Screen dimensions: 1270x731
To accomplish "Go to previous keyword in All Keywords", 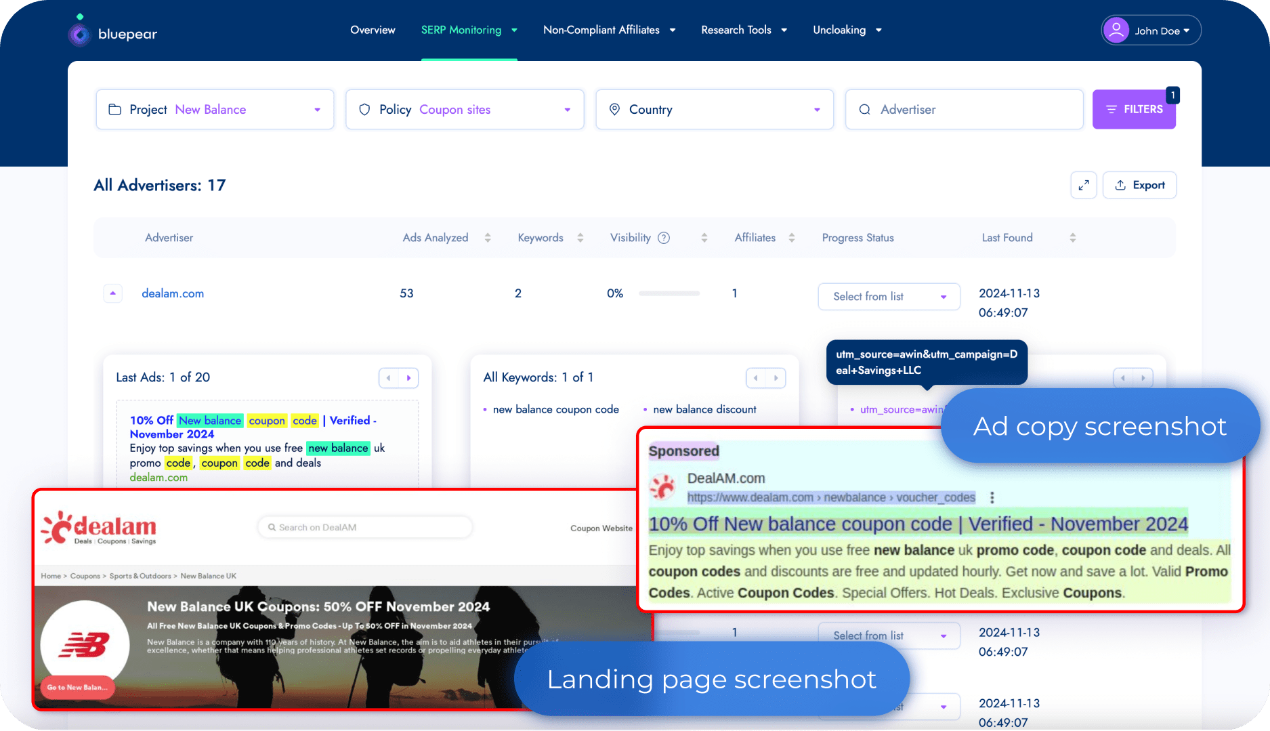I will 756,378.
